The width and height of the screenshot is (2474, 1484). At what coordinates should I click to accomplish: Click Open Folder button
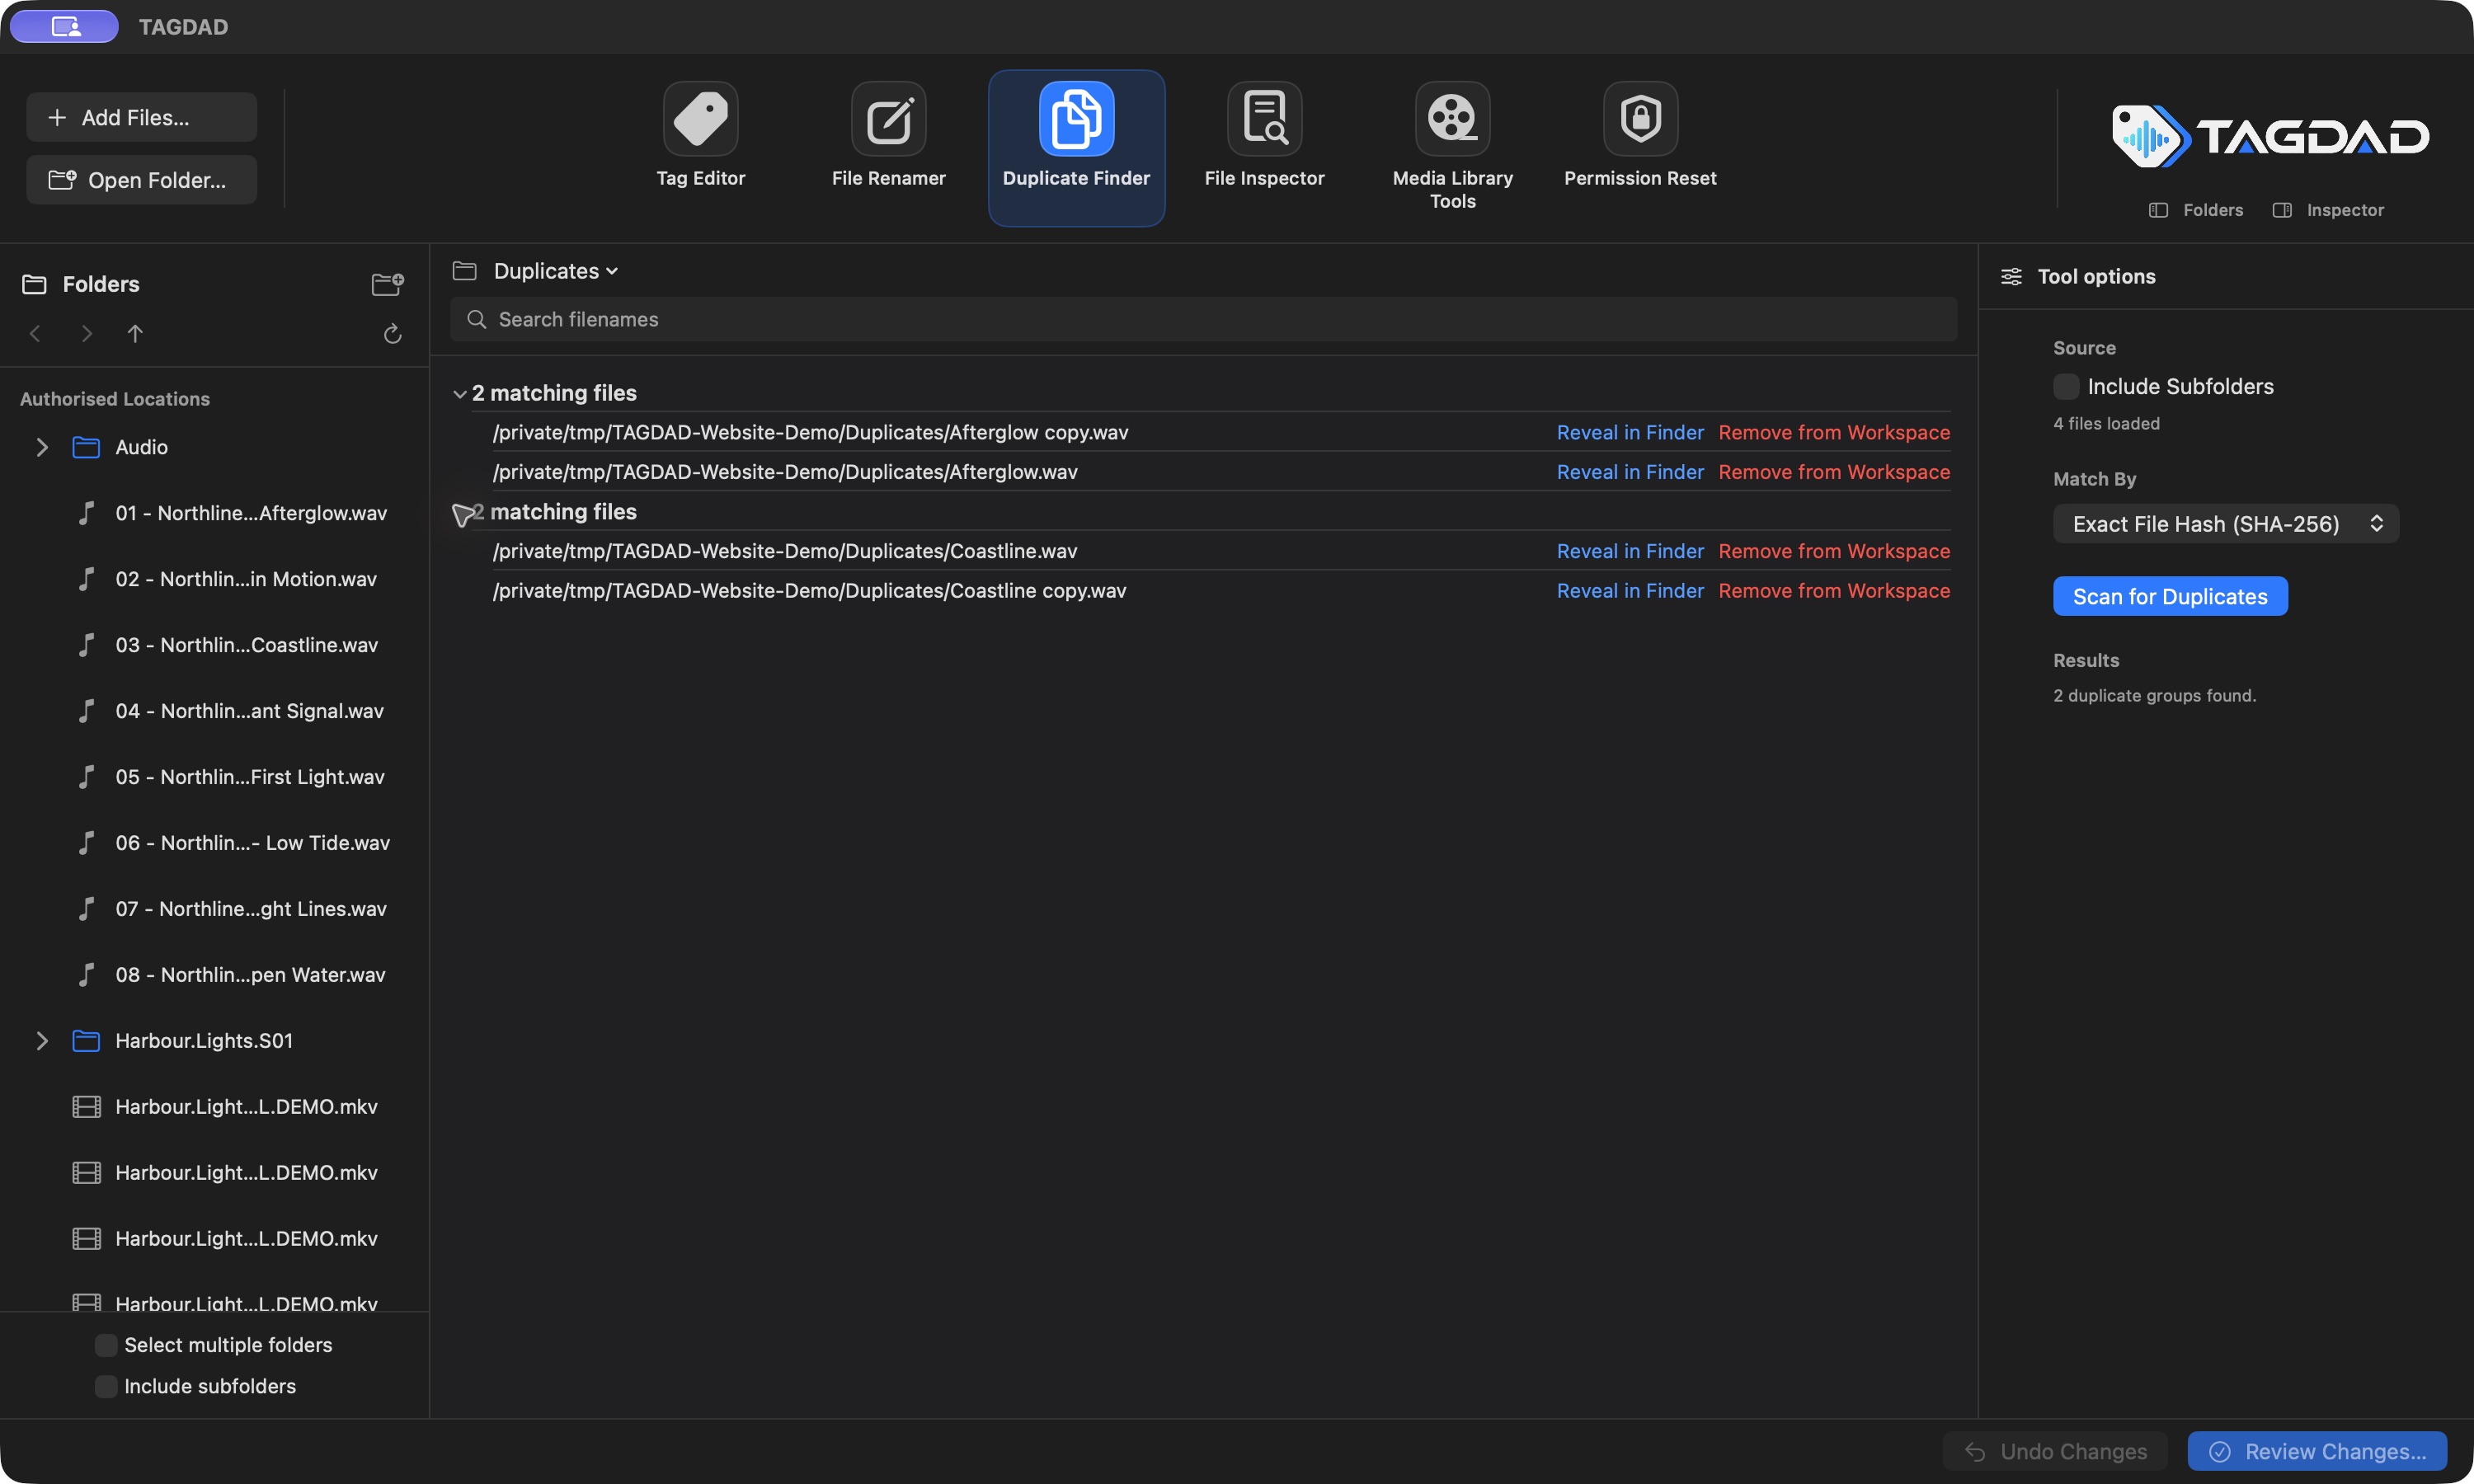[141, 180]
